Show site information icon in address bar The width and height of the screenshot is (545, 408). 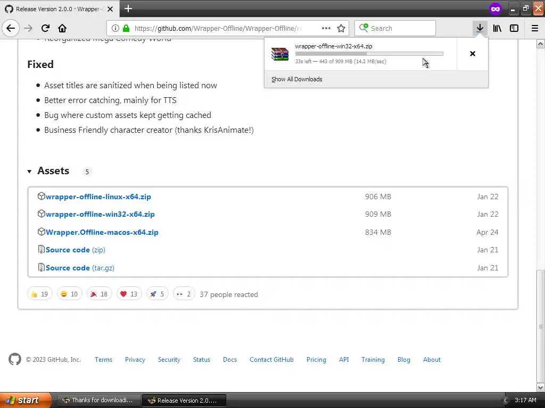(115, 29)
